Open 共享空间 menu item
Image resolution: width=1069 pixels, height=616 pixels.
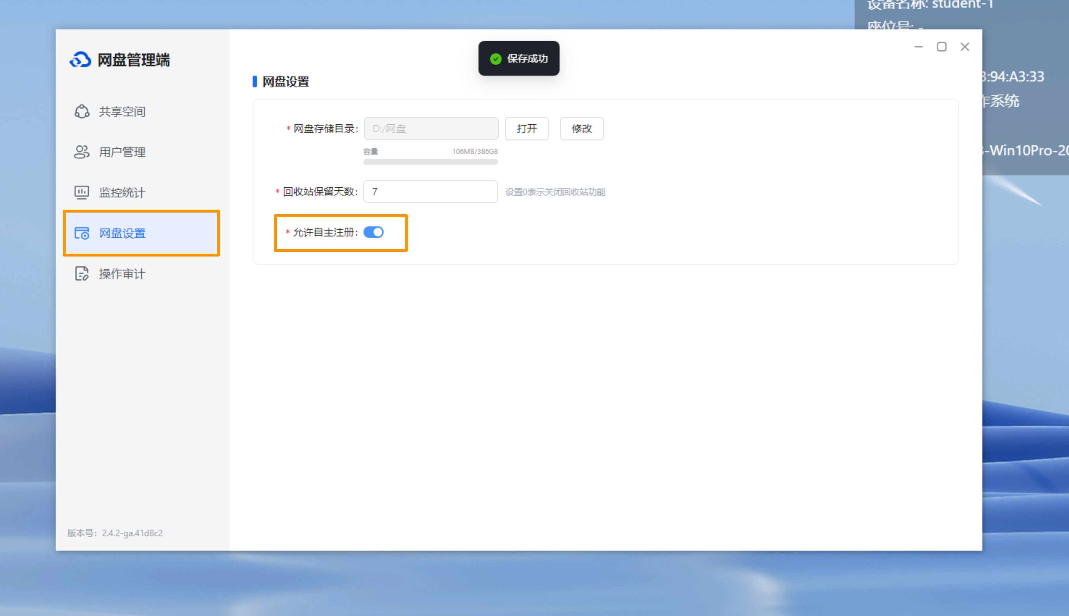pyautogui.click(x=122, y=112)
